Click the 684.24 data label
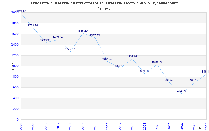 coord(194,81)
